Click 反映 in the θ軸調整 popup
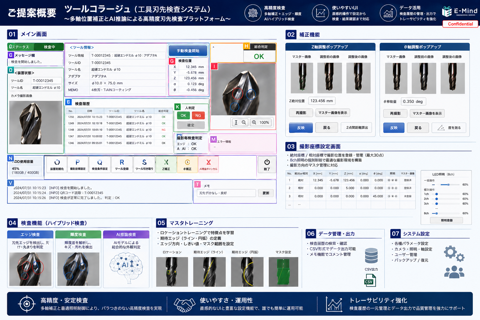This screenshot has width=480, height=320. point(394,128)
